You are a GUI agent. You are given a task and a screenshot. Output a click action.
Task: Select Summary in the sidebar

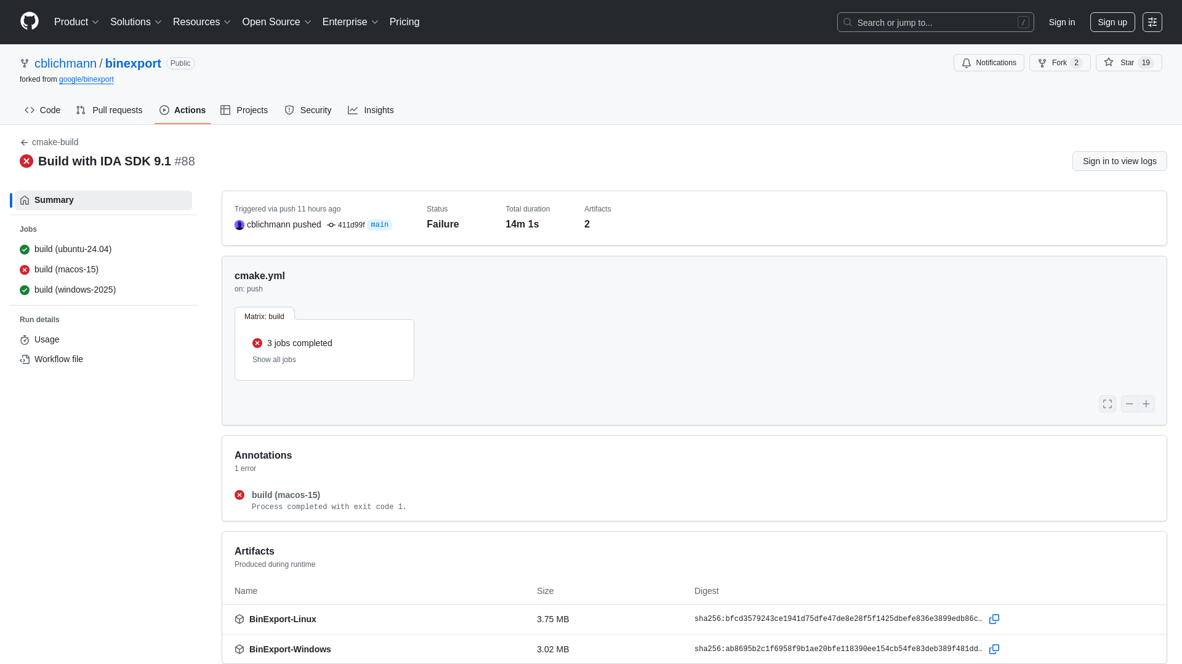(x=103, y=200)
